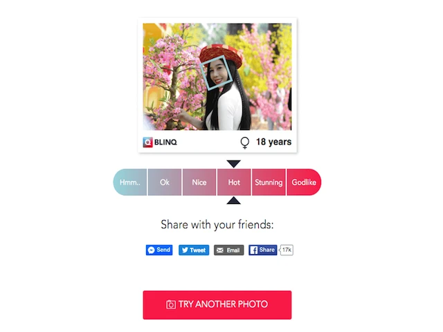Viewport: 443px width, 332px height.
Task: Select the Hot rating segment
Action: pos(234,182)
